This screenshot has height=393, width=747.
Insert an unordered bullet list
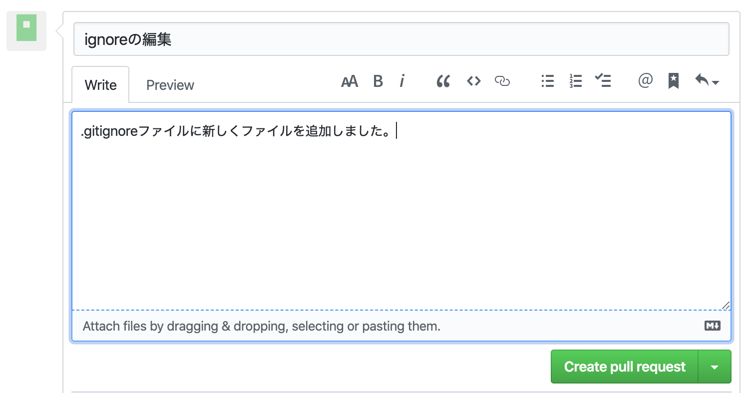547,81
